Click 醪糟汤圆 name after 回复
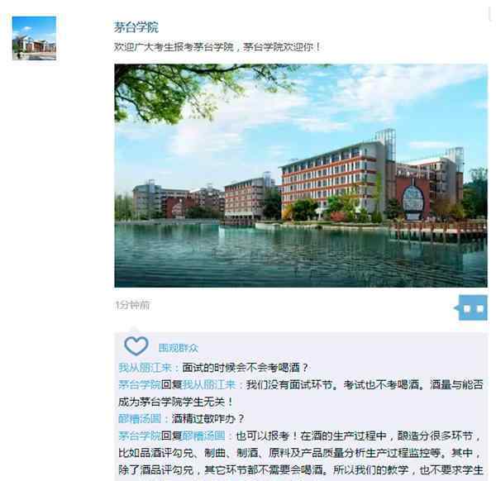This screenshot has height=481, width=496. coord(203,436)
